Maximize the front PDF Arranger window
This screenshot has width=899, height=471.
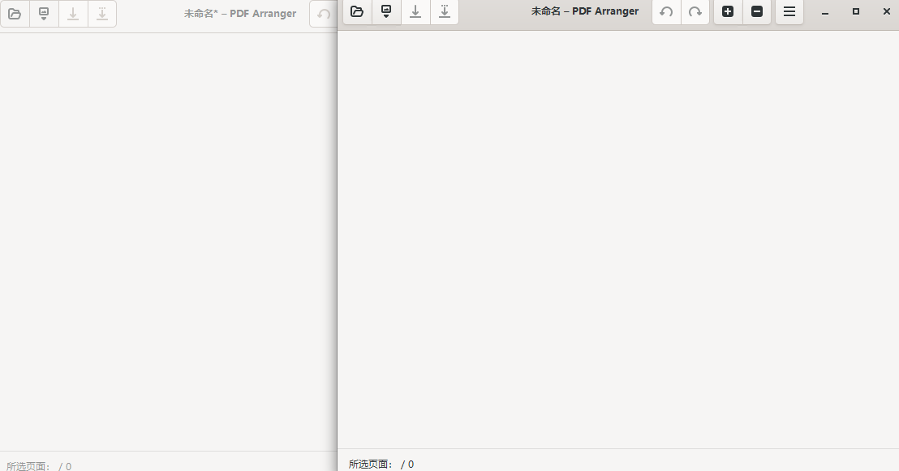coord(856,11)
